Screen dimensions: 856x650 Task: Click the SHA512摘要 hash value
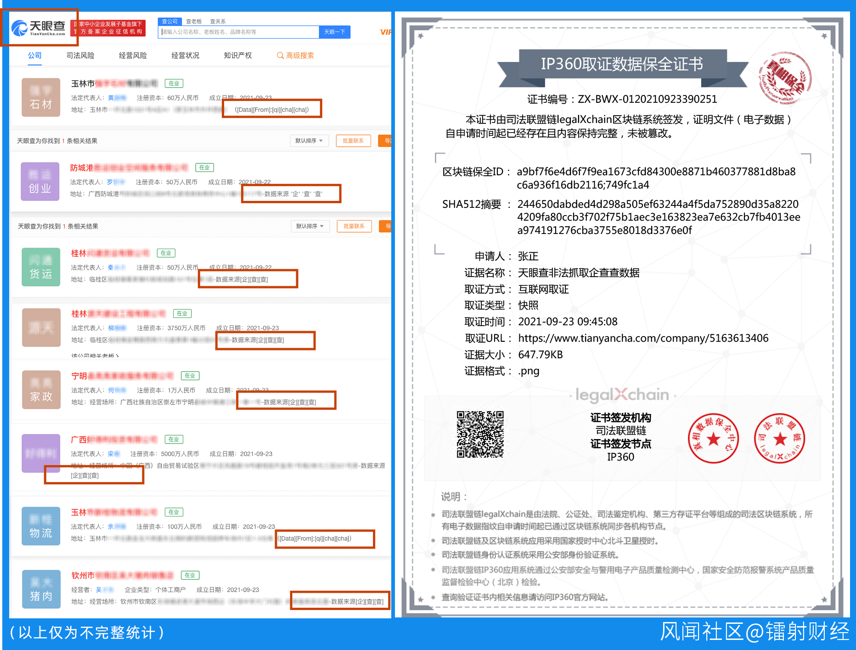pos(659,217)
